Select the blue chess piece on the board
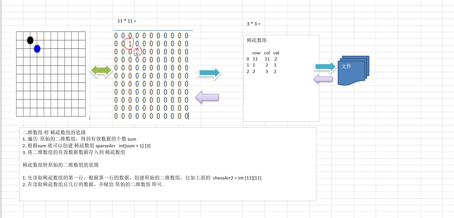 tap(37, 49)
